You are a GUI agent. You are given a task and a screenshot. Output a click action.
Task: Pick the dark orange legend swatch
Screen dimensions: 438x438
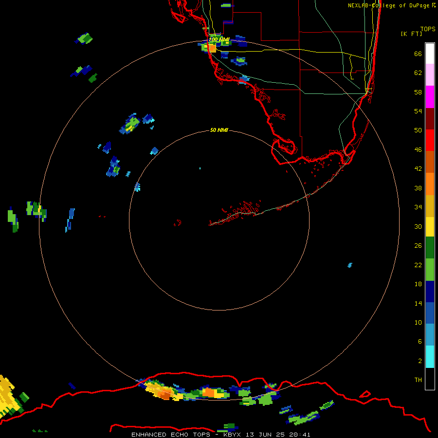[x=430, y=162]
